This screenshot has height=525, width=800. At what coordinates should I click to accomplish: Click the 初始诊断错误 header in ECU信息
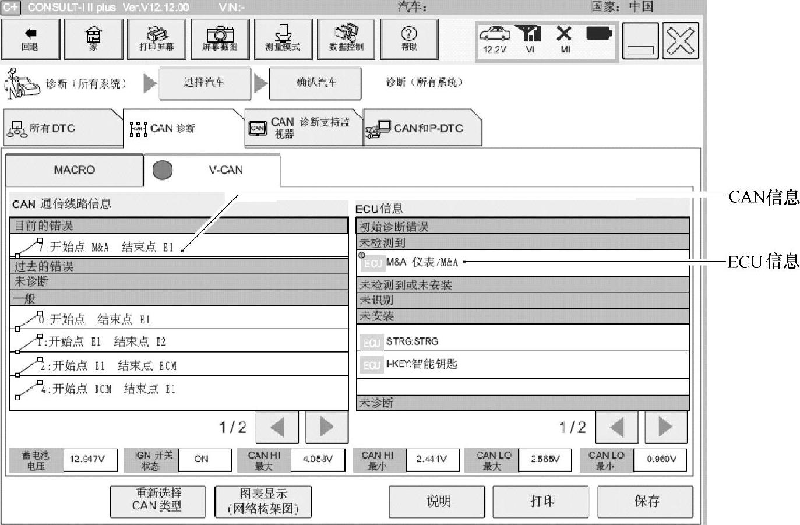point(523,227)
